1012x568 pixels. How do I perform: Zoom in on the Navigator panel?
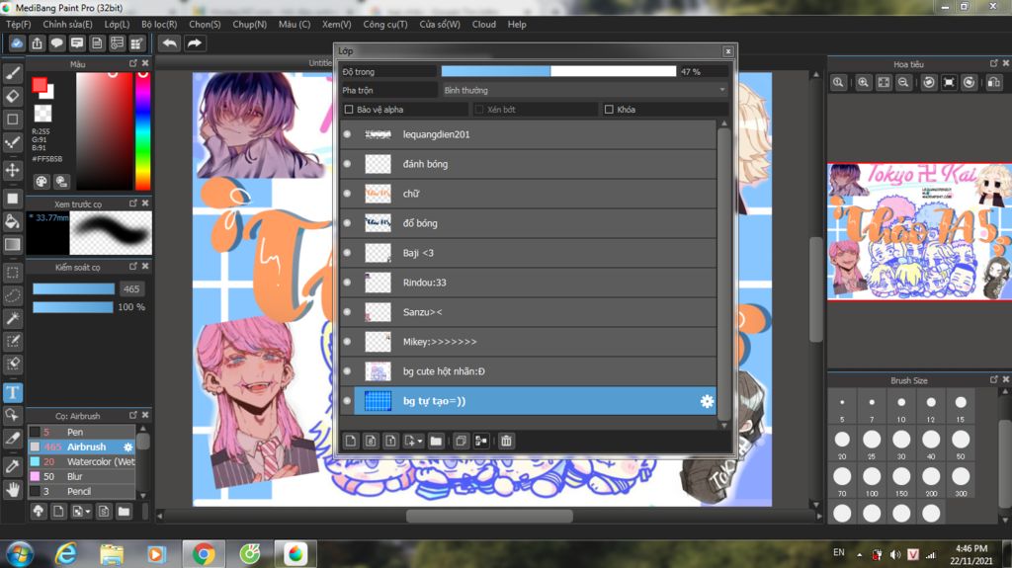(863, 83)
